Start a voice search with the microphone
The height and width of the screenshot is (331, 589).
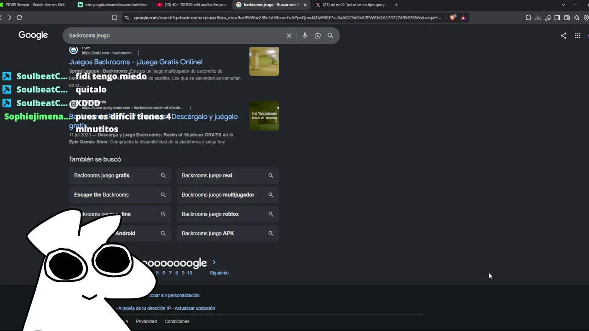(305, 35)
